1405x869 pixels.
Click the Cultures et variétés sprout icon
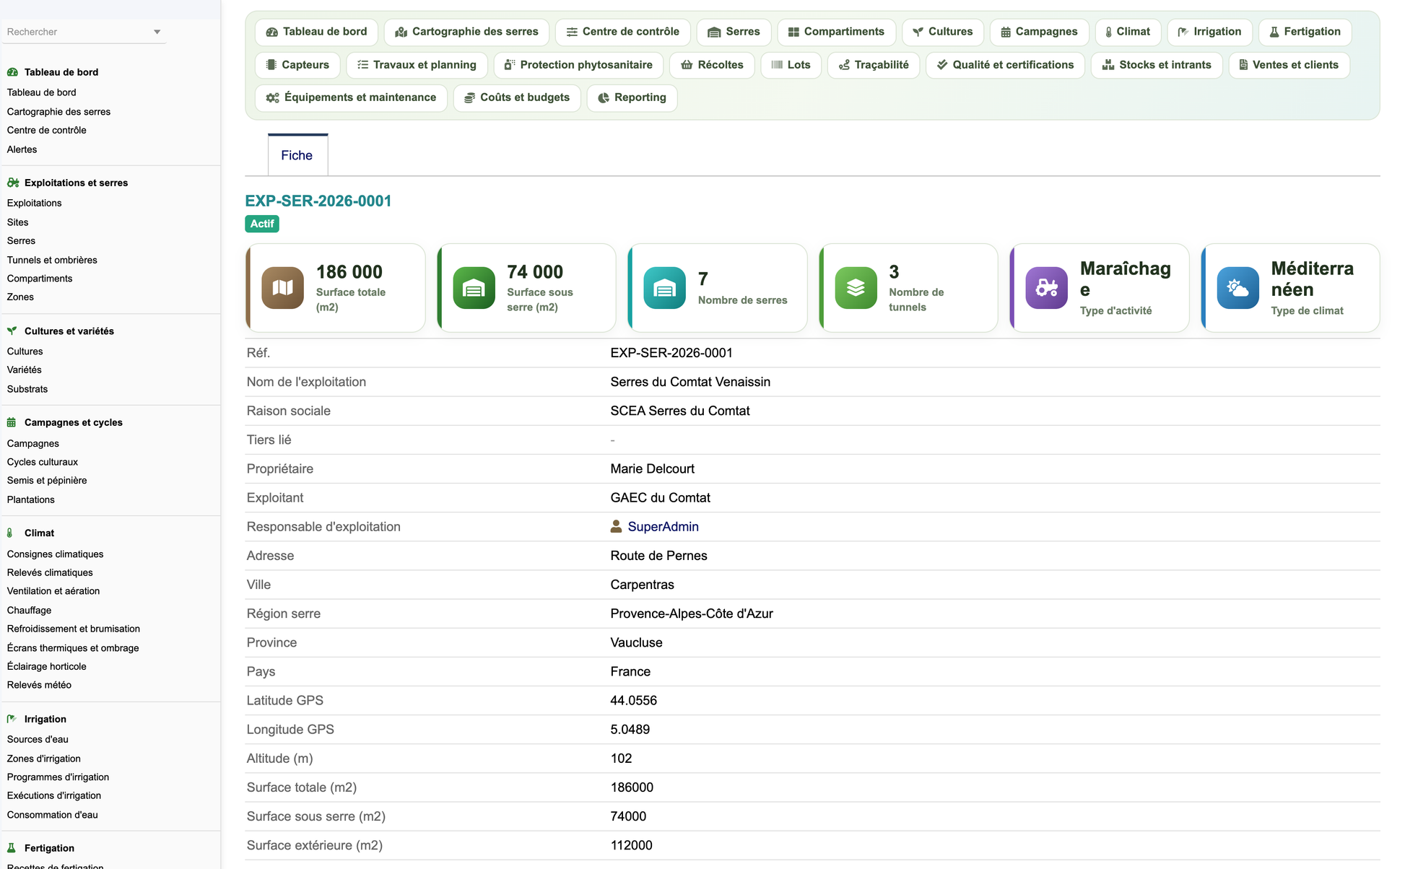click(x=12, y=331)
